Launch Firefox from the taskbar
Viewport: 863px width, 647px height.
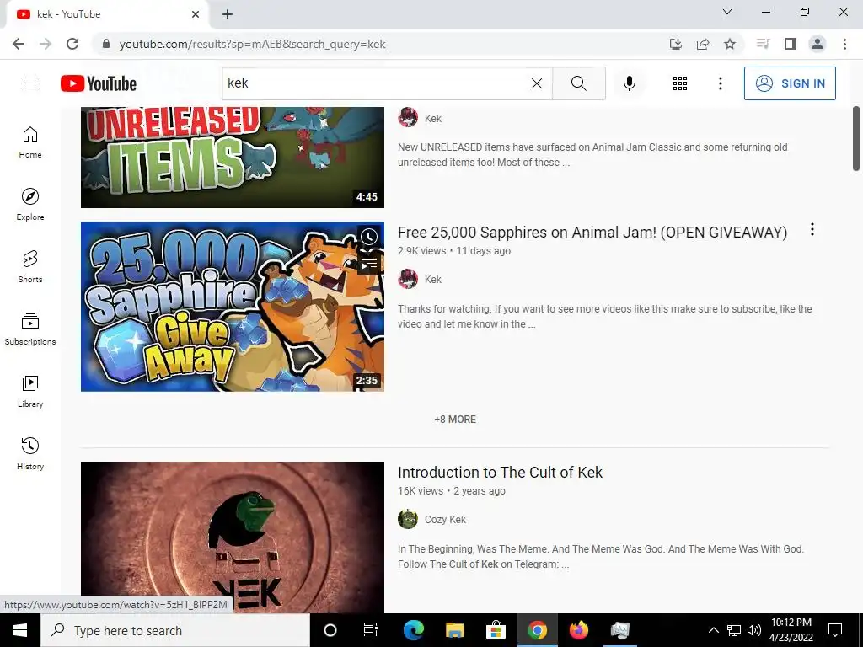tap(578, 630)
